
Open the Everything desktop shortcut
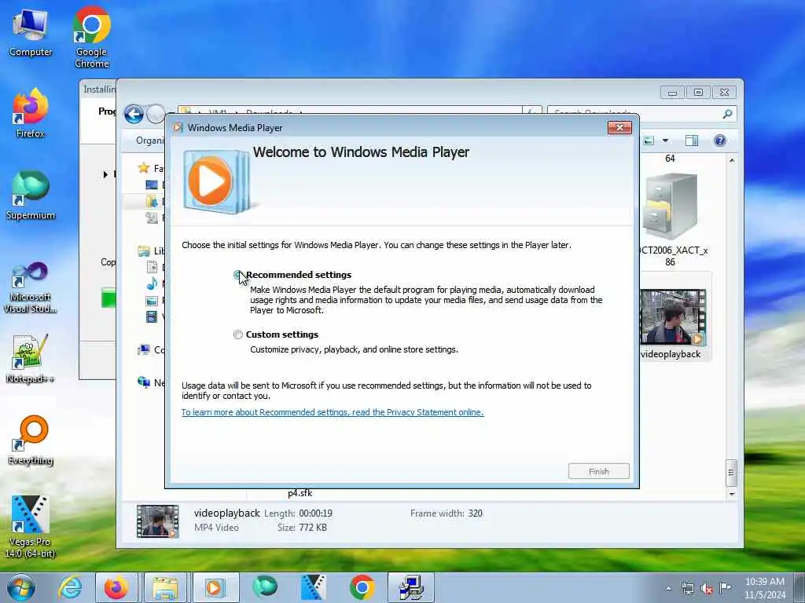[31, 441]
